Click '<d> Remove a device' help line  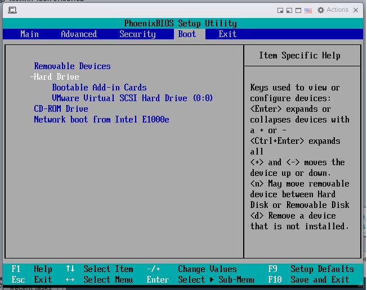pos(293,216)
